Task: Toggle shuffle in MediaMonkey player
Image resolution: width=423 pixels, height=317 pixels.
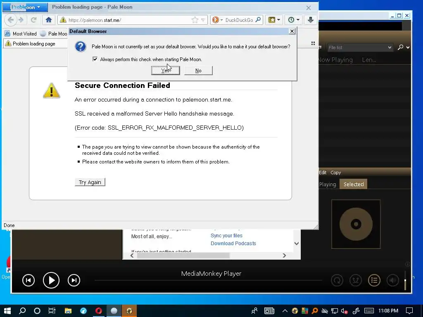Action: click(x=356, y=280)
